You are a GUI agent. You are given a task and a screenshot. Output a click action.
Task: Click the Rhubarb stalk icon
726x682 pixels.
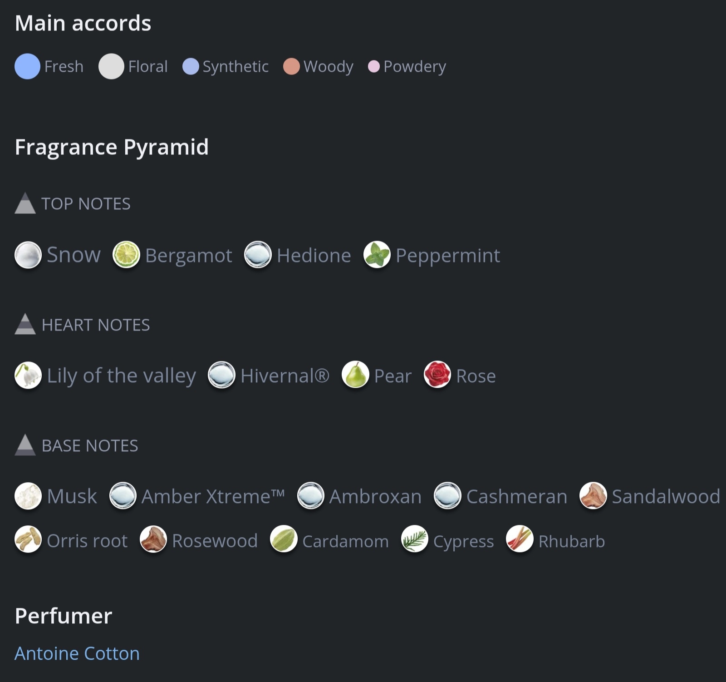[520, 539]
